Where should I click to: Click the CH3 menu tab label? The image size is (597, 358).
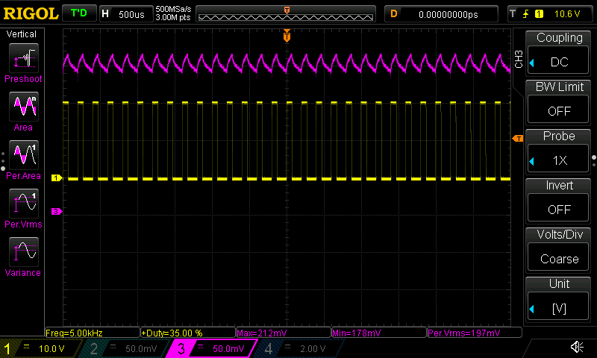(519, 59)
